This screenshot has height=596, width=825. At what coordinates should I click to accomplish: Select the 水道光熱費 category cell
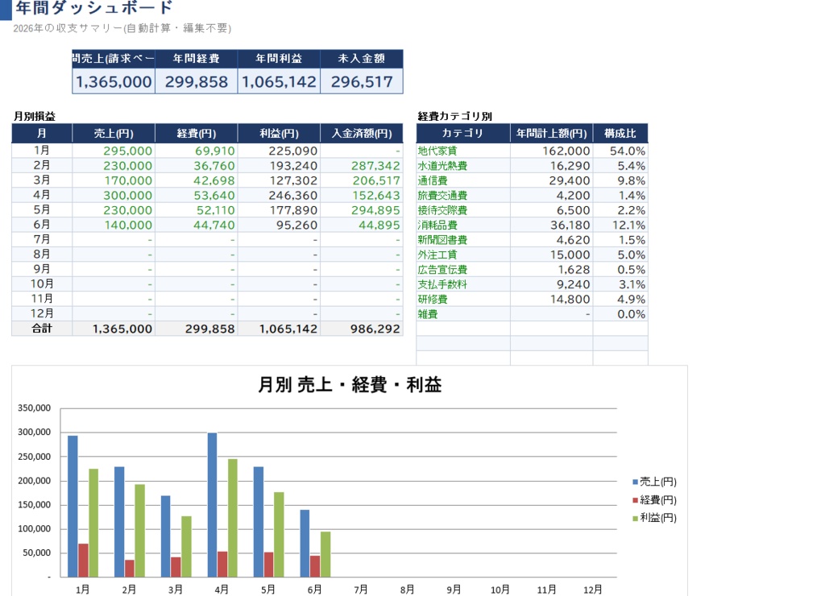(463, 166)
